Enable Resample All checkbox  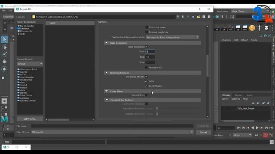pos(146,68)
